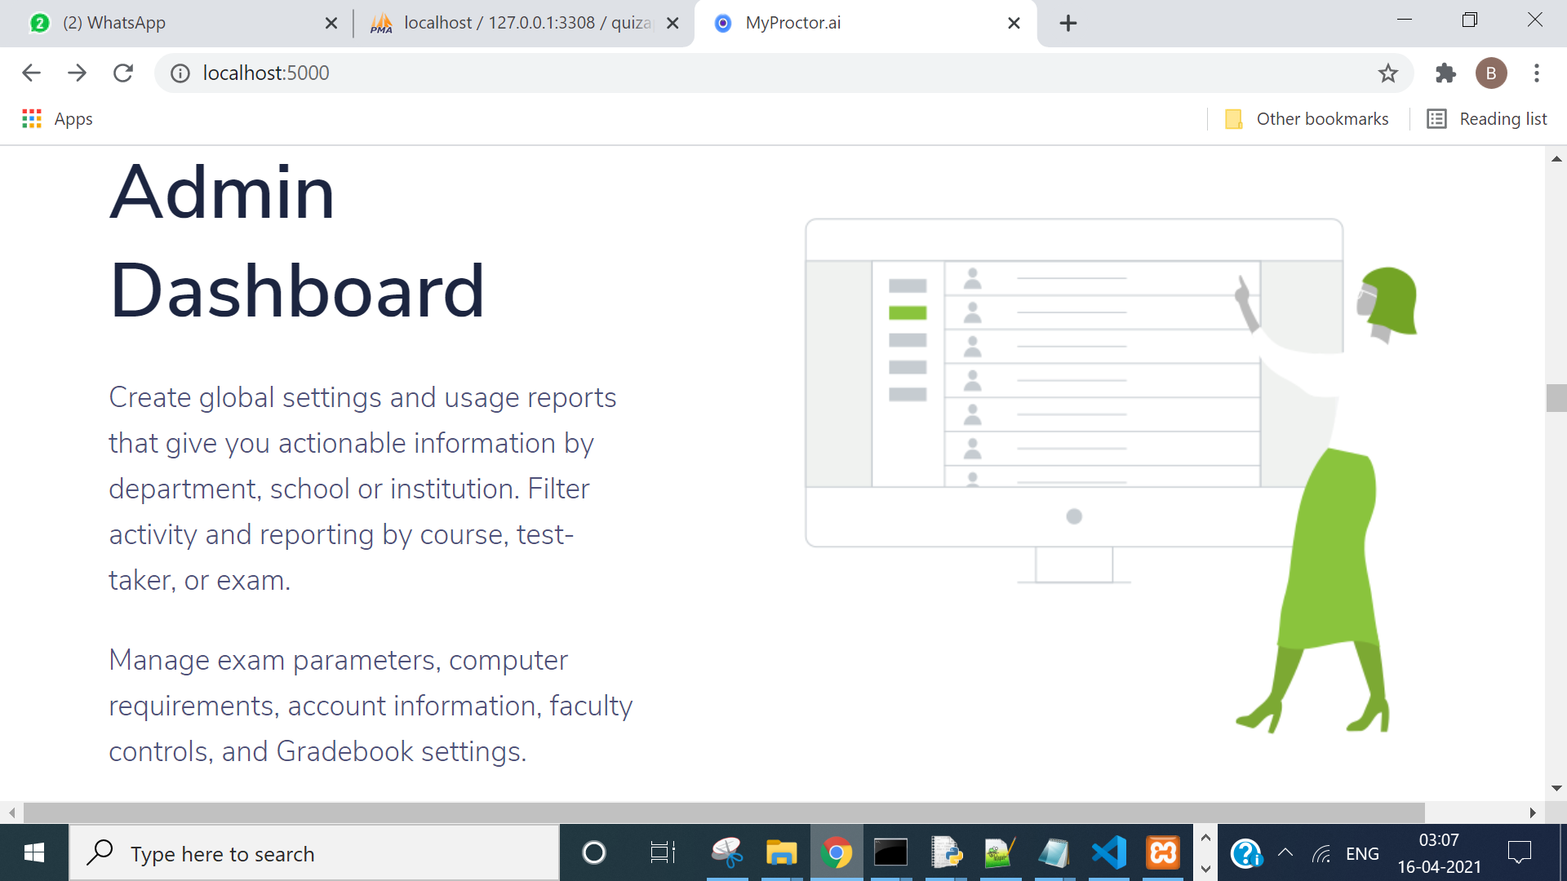Open Other bookmarks folder
This screenshot has width=1567, height=881.
1307,119
